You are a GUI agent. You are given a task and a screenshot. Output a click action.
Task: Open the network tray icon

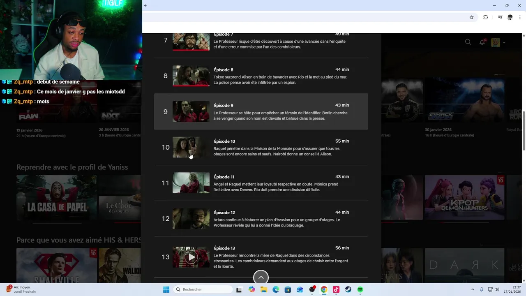coord(491,289)
